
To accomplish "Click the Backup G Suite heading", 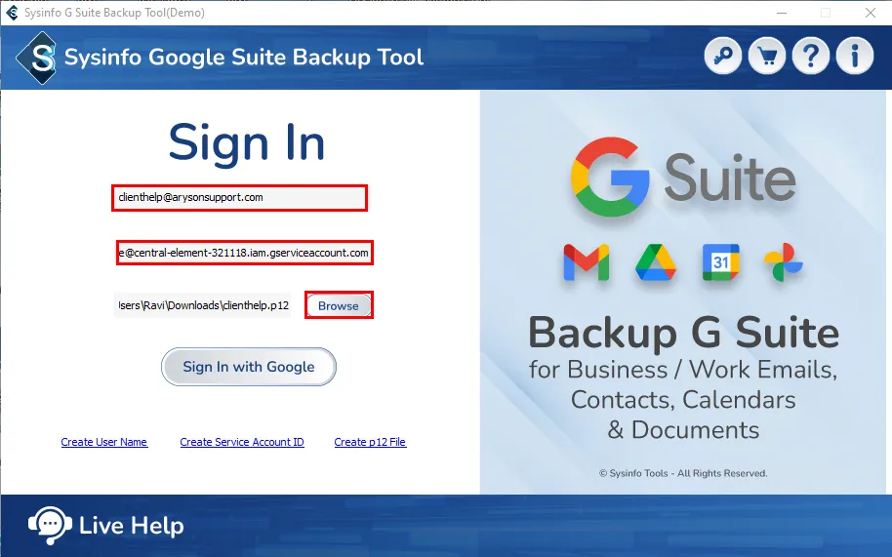I will click(683, 333).
